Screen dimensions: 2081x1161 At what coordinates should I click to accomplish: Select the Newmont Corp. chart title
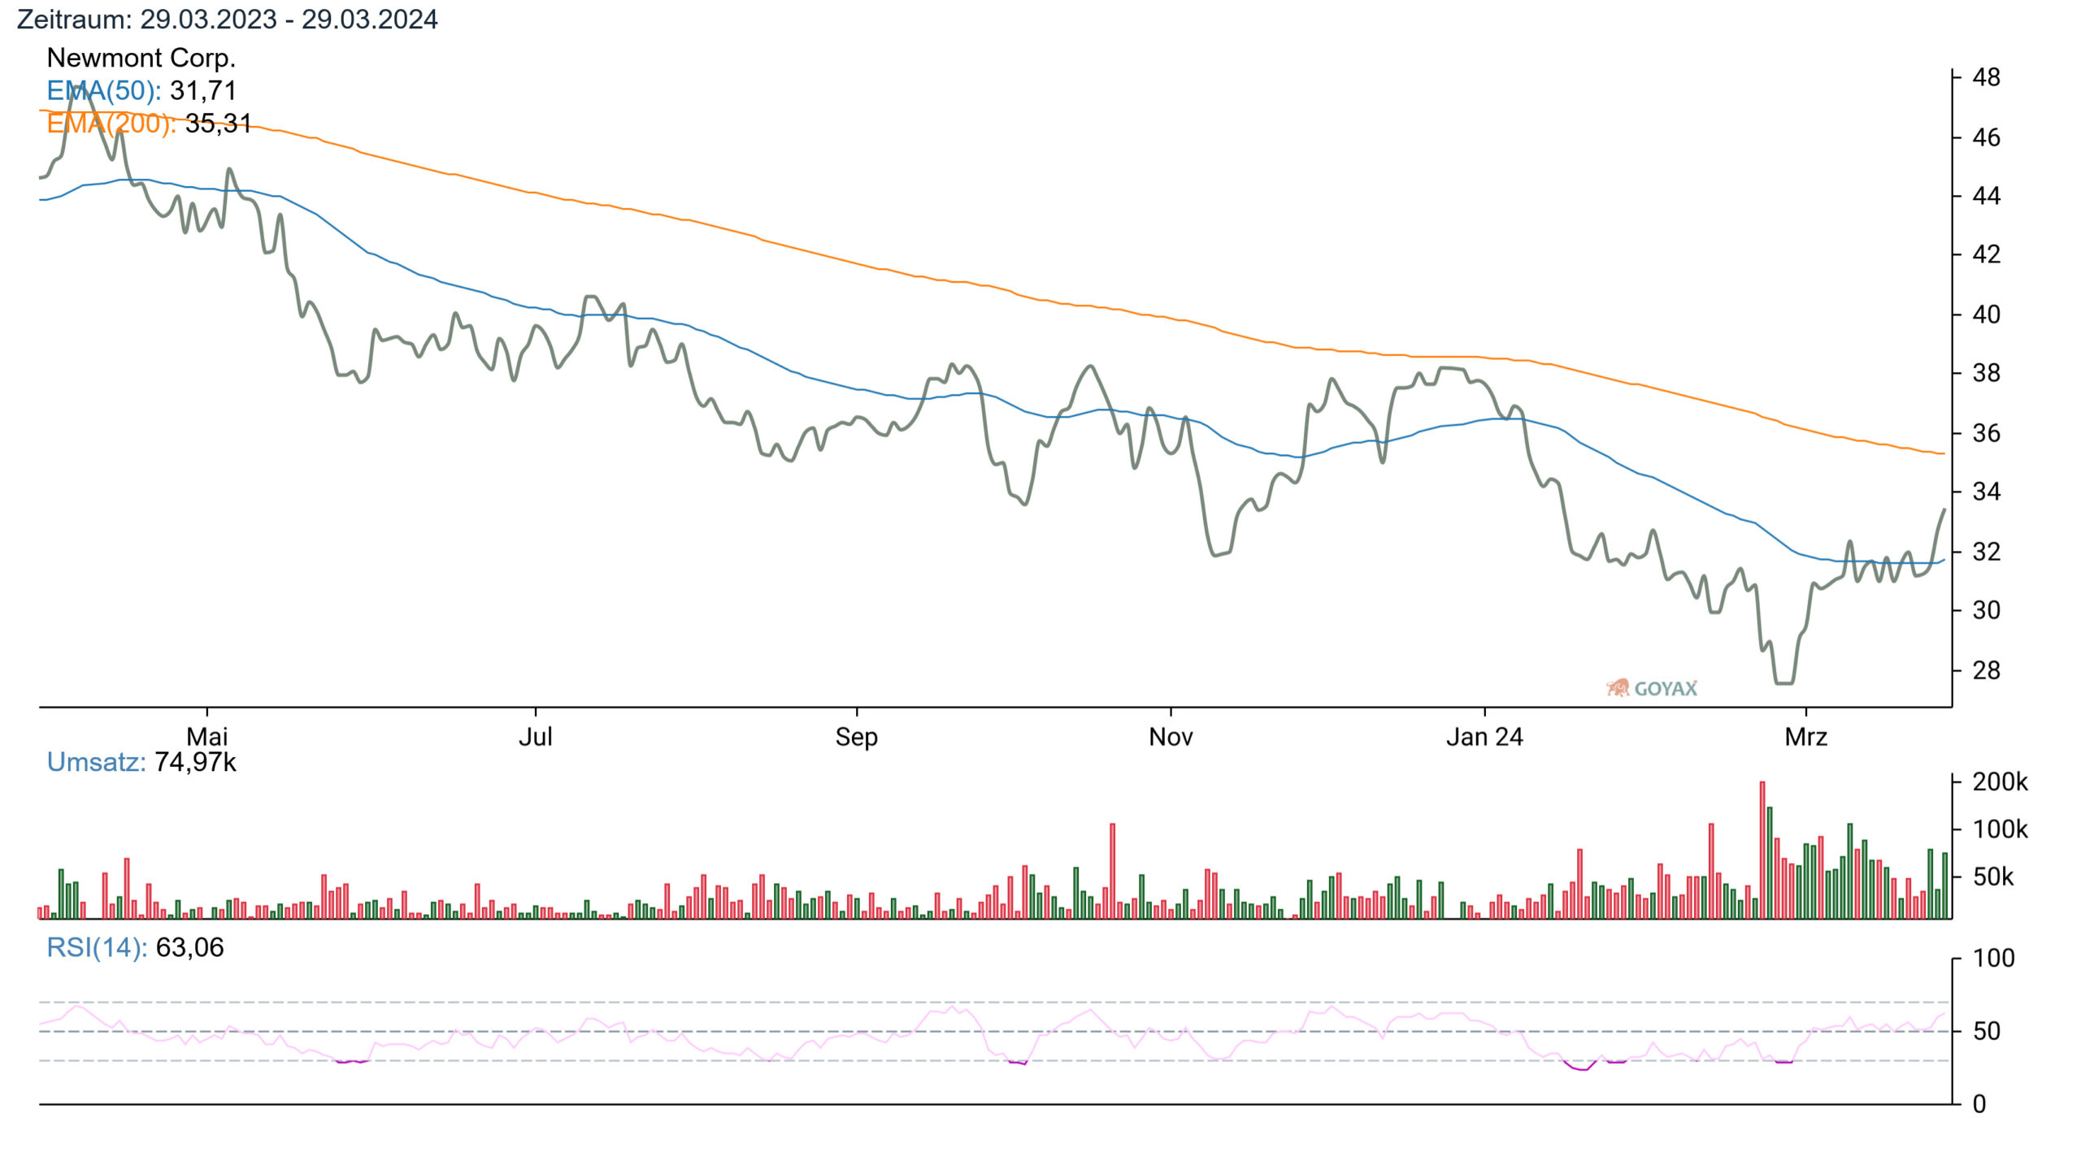pos(141,58)
